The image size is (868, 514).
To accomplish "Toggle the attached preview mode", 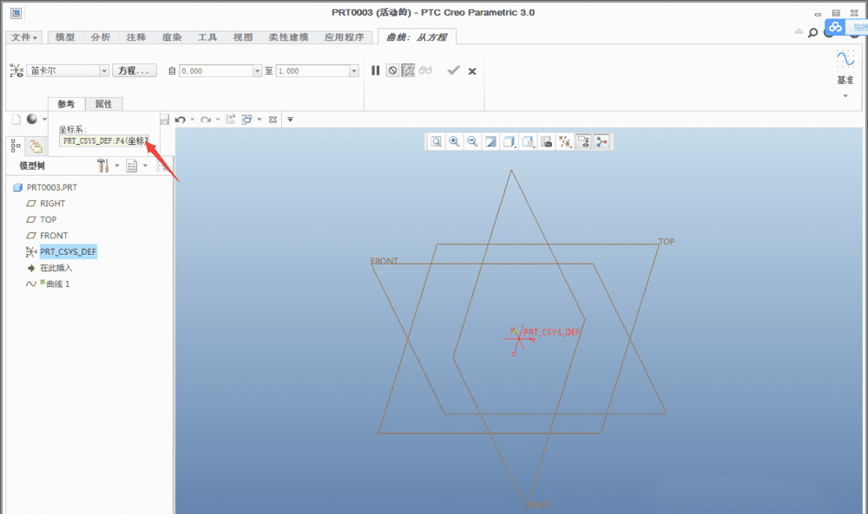I will click(x=408, y=71).
